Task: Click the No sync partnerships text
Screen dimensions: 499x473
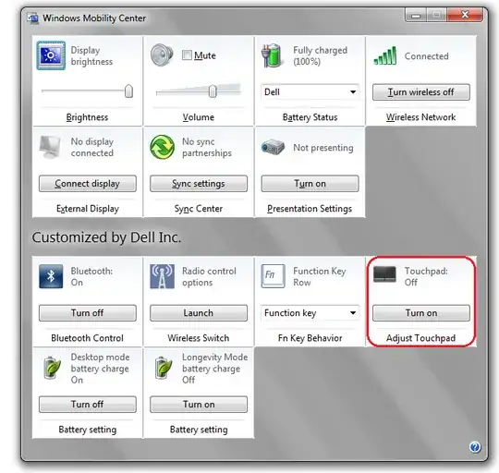Action: (207, 147)
